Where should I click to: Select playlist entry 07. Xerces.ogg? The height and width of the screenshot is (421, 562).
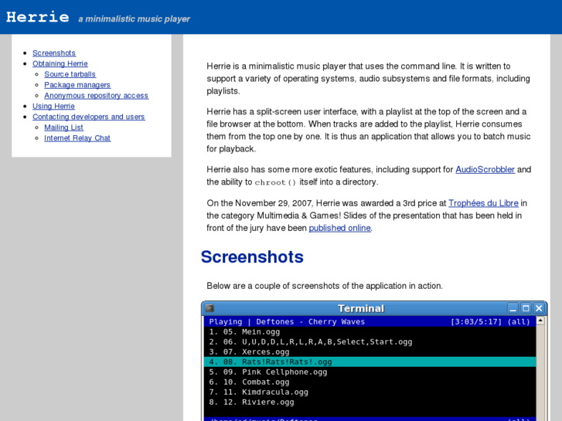[x=370, y=351]
